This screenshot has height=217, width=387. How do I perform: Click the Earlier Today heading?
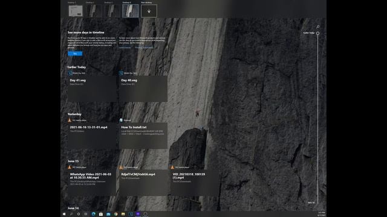pos(77,67)
